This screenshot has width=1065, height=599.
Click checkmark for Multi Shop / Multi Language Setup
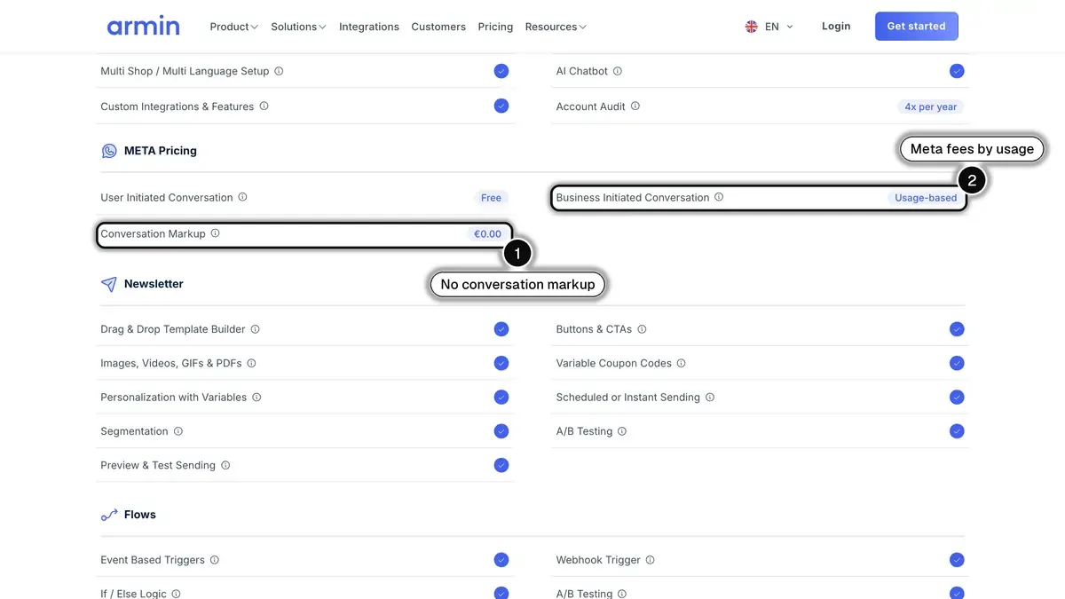tap(501, 71)
